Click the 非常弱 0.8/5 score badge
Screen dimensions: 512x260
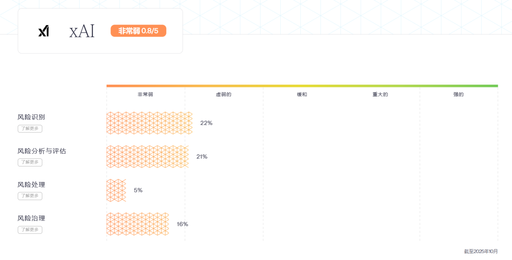(x=138, y=31)
